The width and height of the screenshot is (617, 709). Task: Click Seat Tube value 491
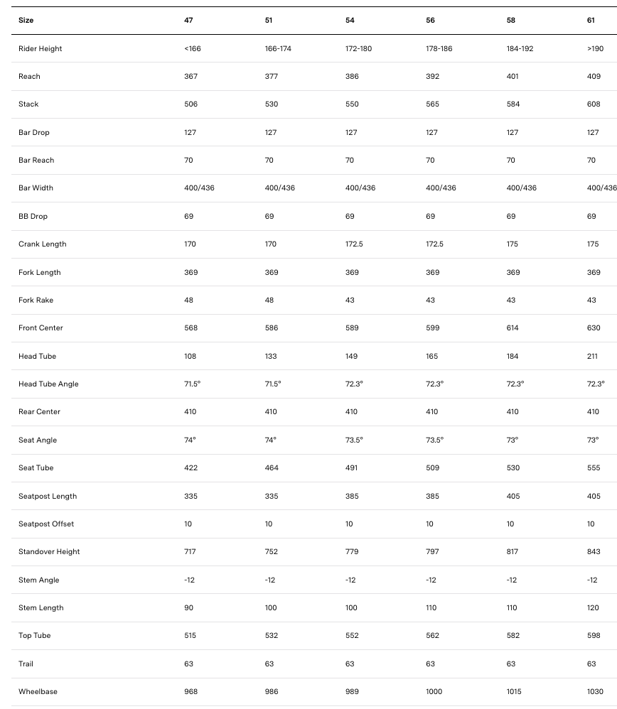tap(351, 468)
